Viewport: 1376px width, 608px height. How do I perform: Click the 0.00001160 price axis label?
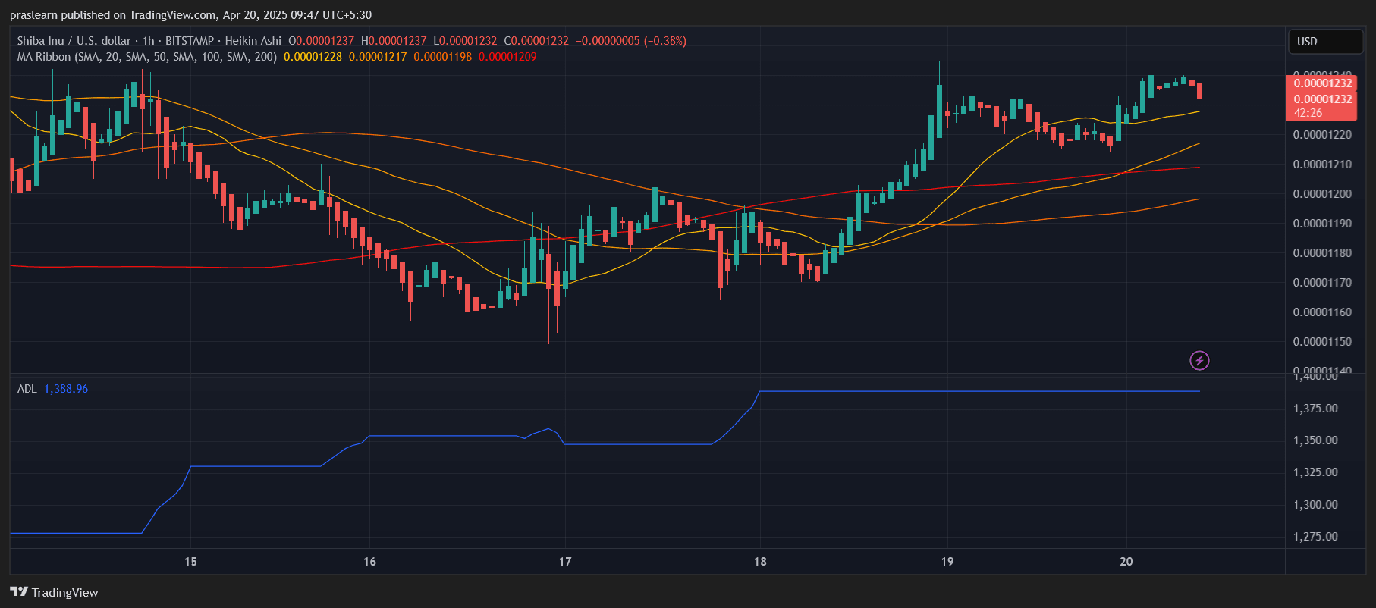click(x=1322, y=312)
